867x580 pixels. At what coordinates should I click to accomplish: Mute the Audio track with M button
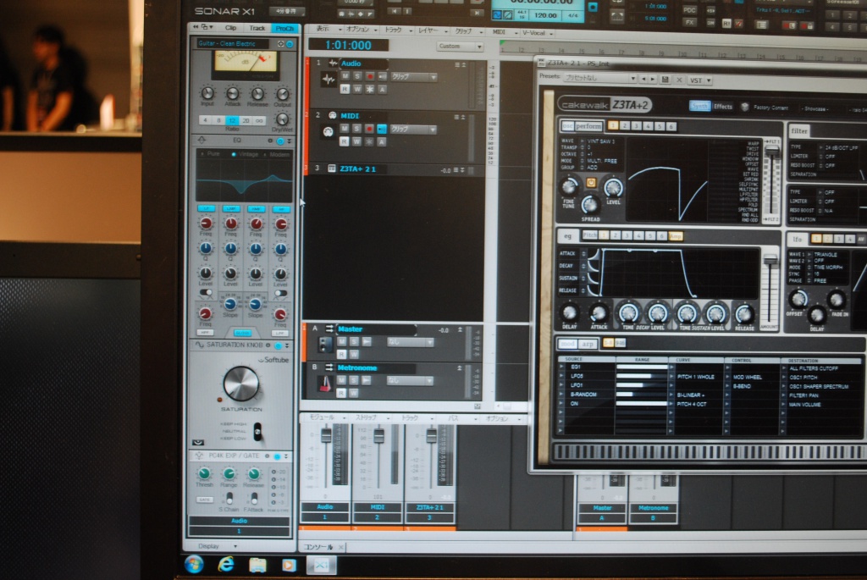coord(345,76)
